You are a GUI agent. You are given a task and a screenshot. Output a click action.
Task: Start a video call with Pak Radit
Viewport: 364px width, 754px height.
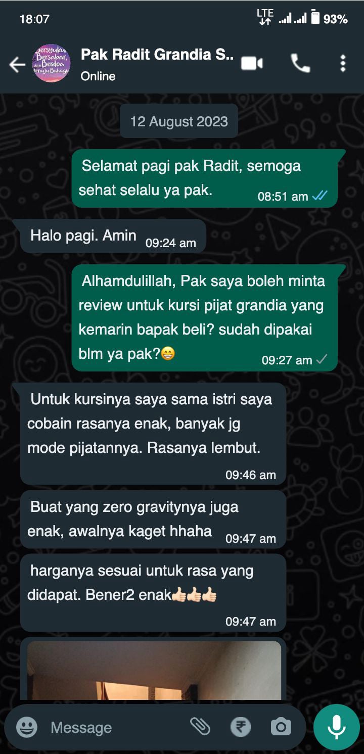[x=252, y=64]
